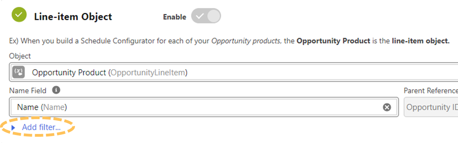Click the bold line-item object text

coord(421,41)
